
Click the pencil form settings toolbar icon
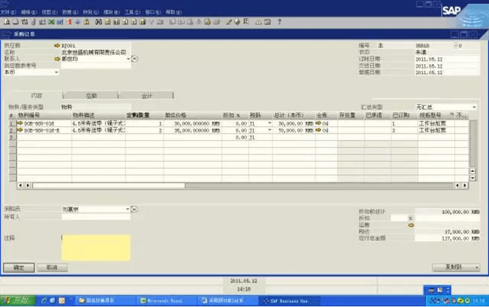(229, 22)
